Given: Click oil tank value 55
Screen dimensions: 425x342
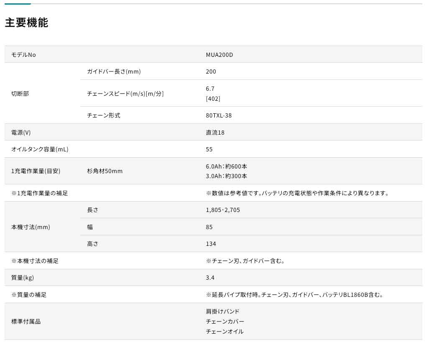Looking at the screenshot, I should (x=209, y=149).
